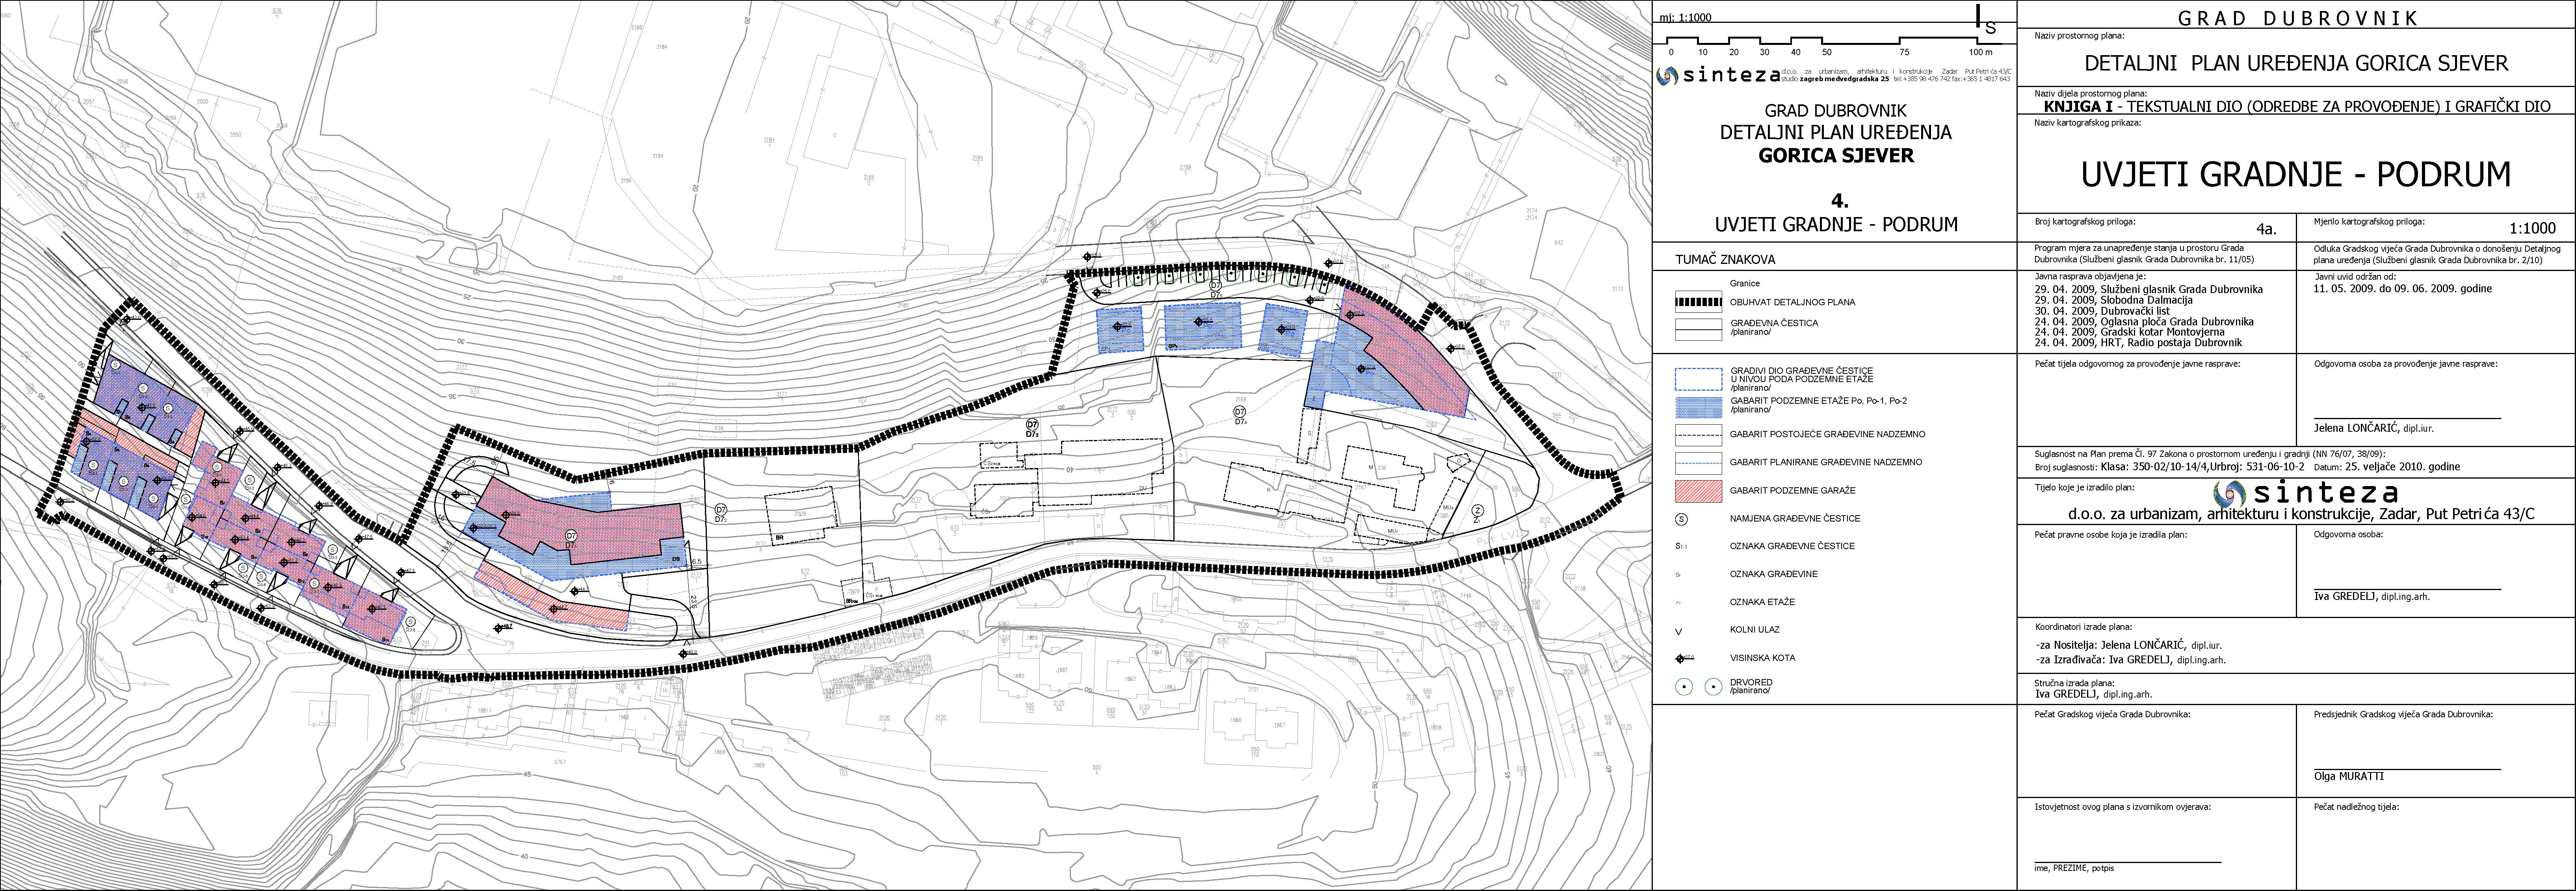Click the Kolni ulaz V symbol
Viewport: 2576px width, 891px height.
tap(1679, 631)
